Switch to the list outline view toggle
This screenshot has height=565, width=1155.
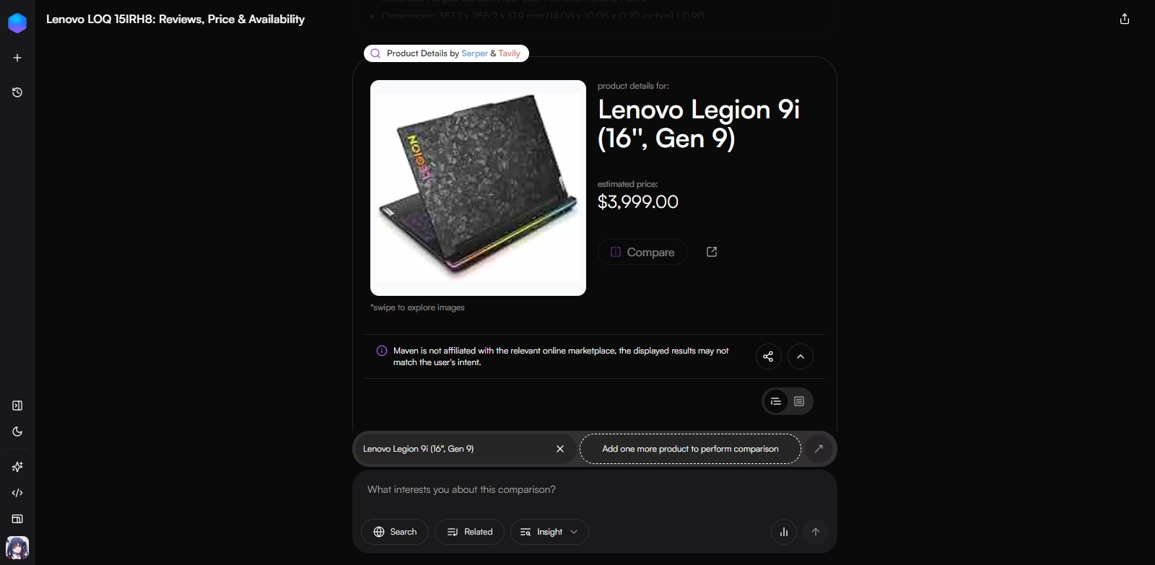click(776, 401)
